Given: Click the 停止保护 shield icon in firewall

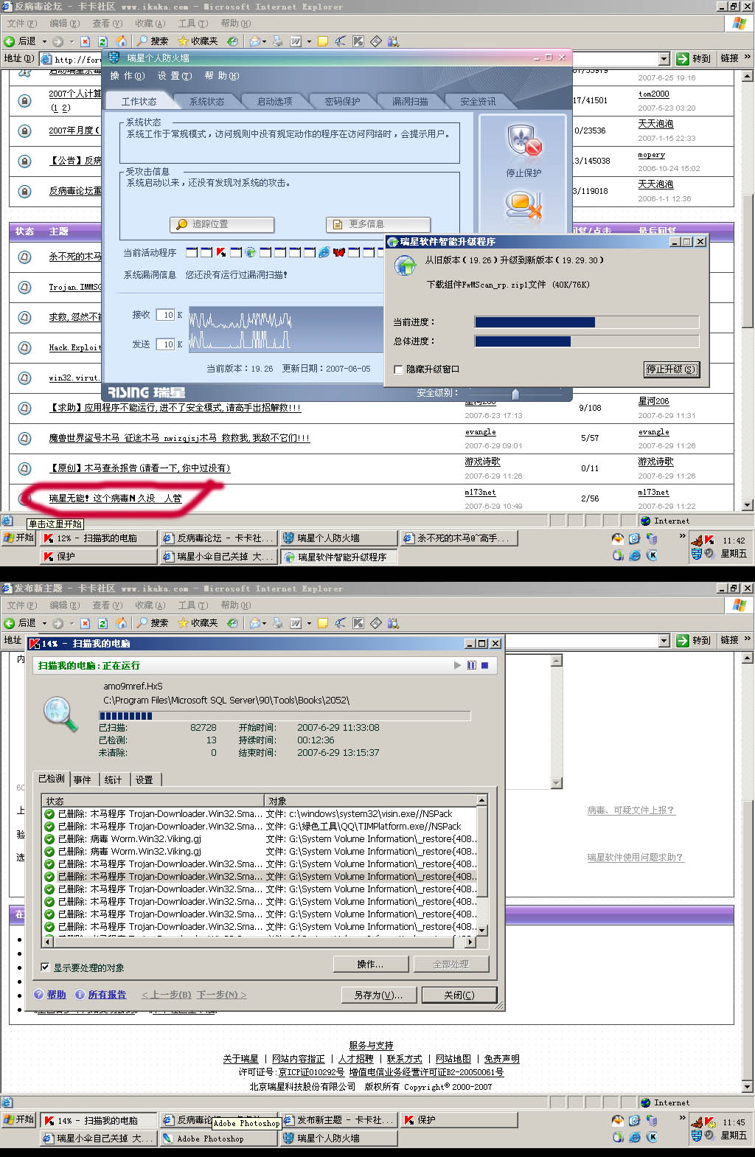Looking at the screenshot, I should point(524,141).
